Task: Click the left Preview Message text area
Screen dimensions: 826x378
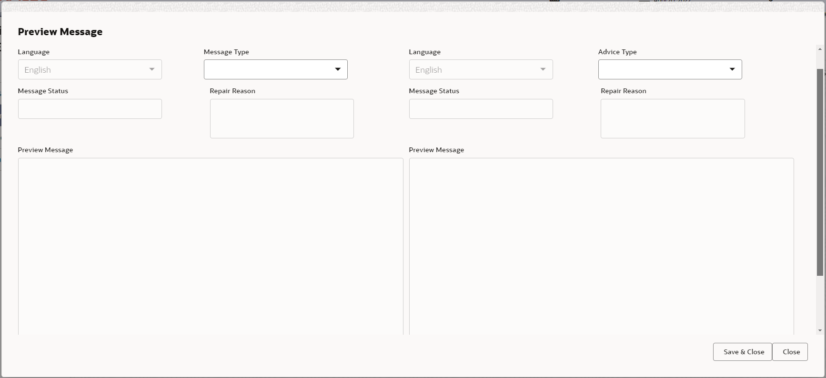Action: pyautogui.click(x=211, y=246)
